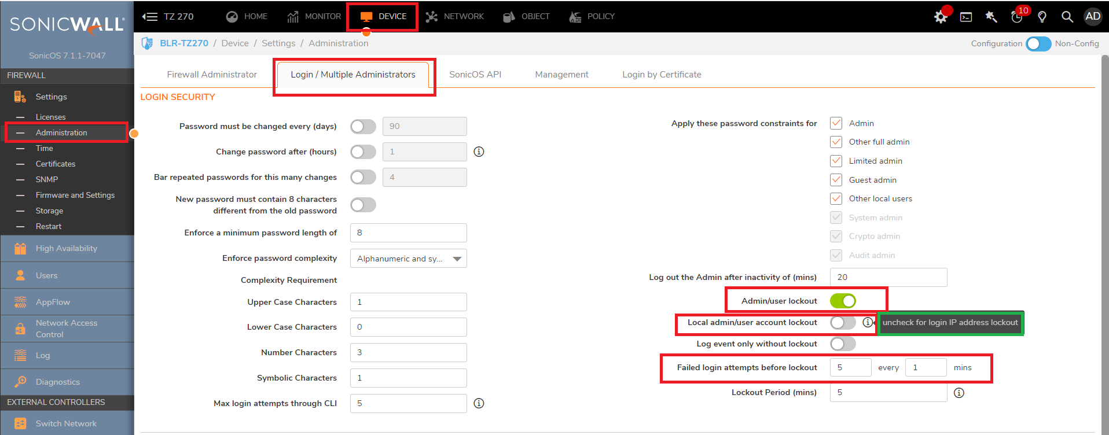Open the NETWORK topology icon
Screen dimensions: 1109x435
pyautogui.click(x=432, y=17)
